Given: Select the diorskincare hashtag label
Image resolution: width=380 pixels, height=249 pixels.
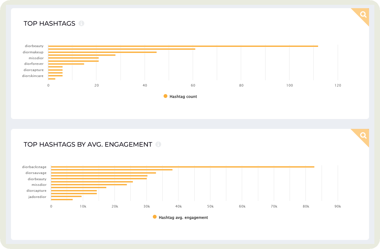Looking at the screenshot, I should pyautogui.click(x=32, y=76).
